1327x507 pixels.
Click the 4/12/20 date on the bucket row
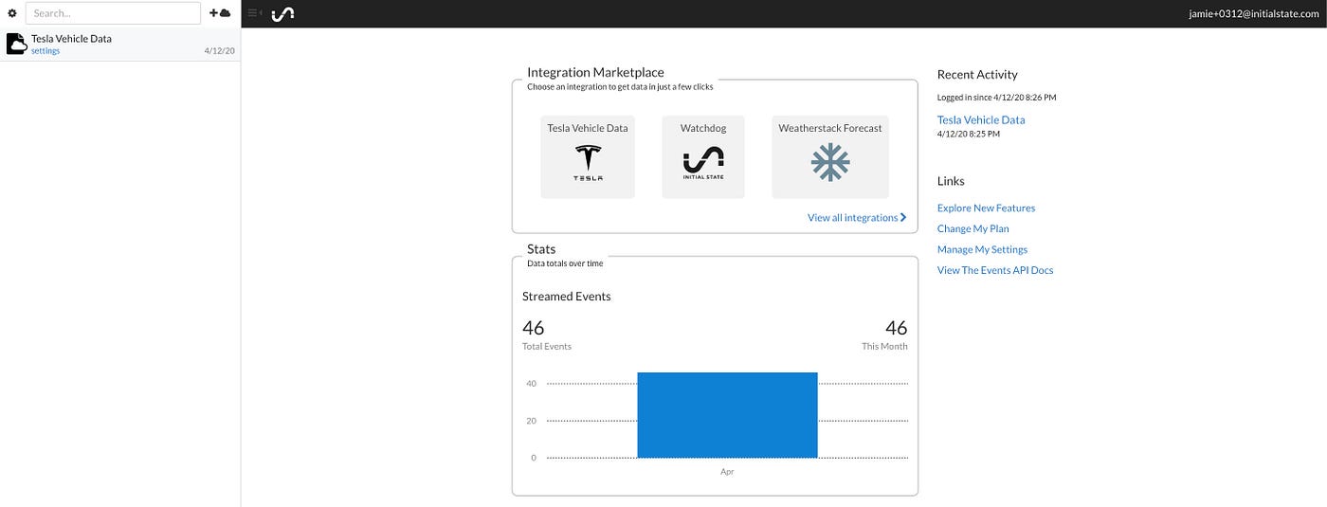220,51
